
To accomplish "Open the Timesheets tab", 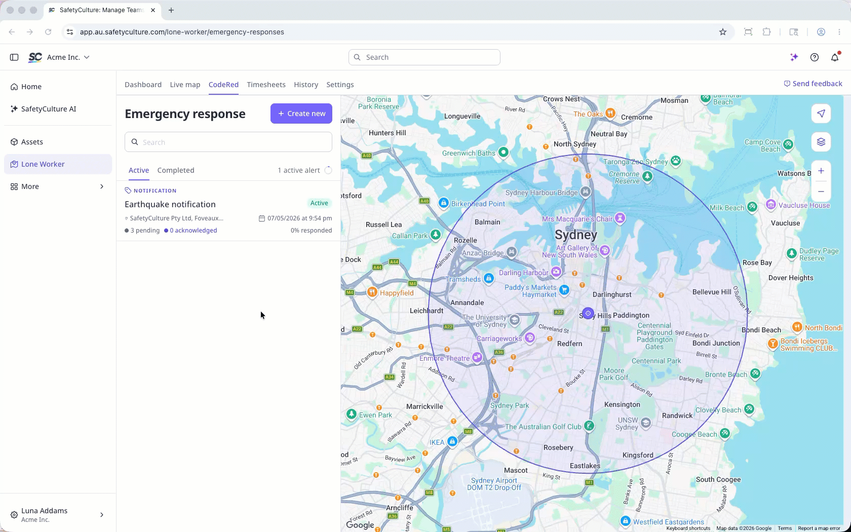I will [266, 85].
